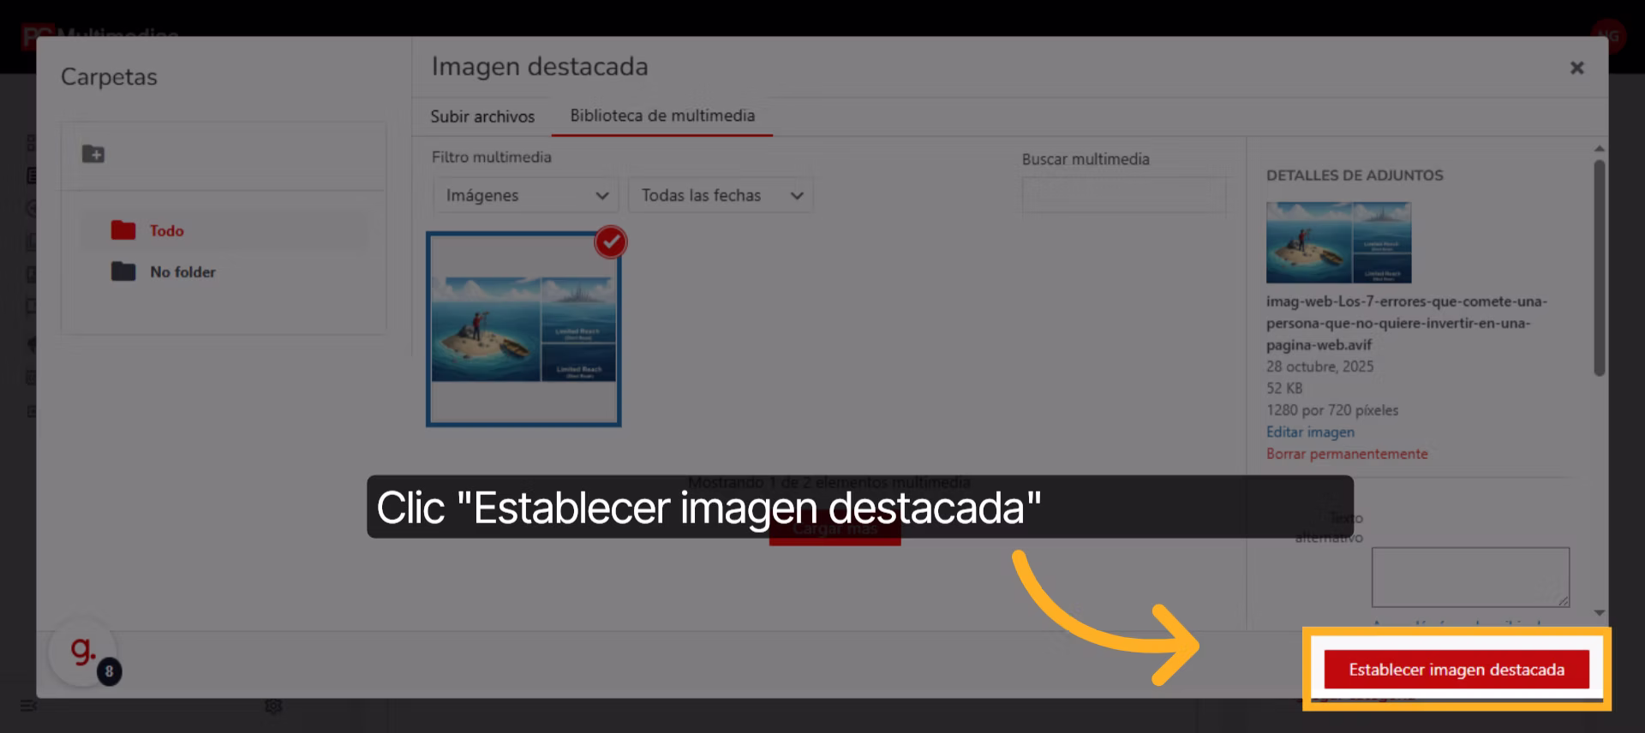
Task: Open the Editar imagen link
Action: (1310, 432)
